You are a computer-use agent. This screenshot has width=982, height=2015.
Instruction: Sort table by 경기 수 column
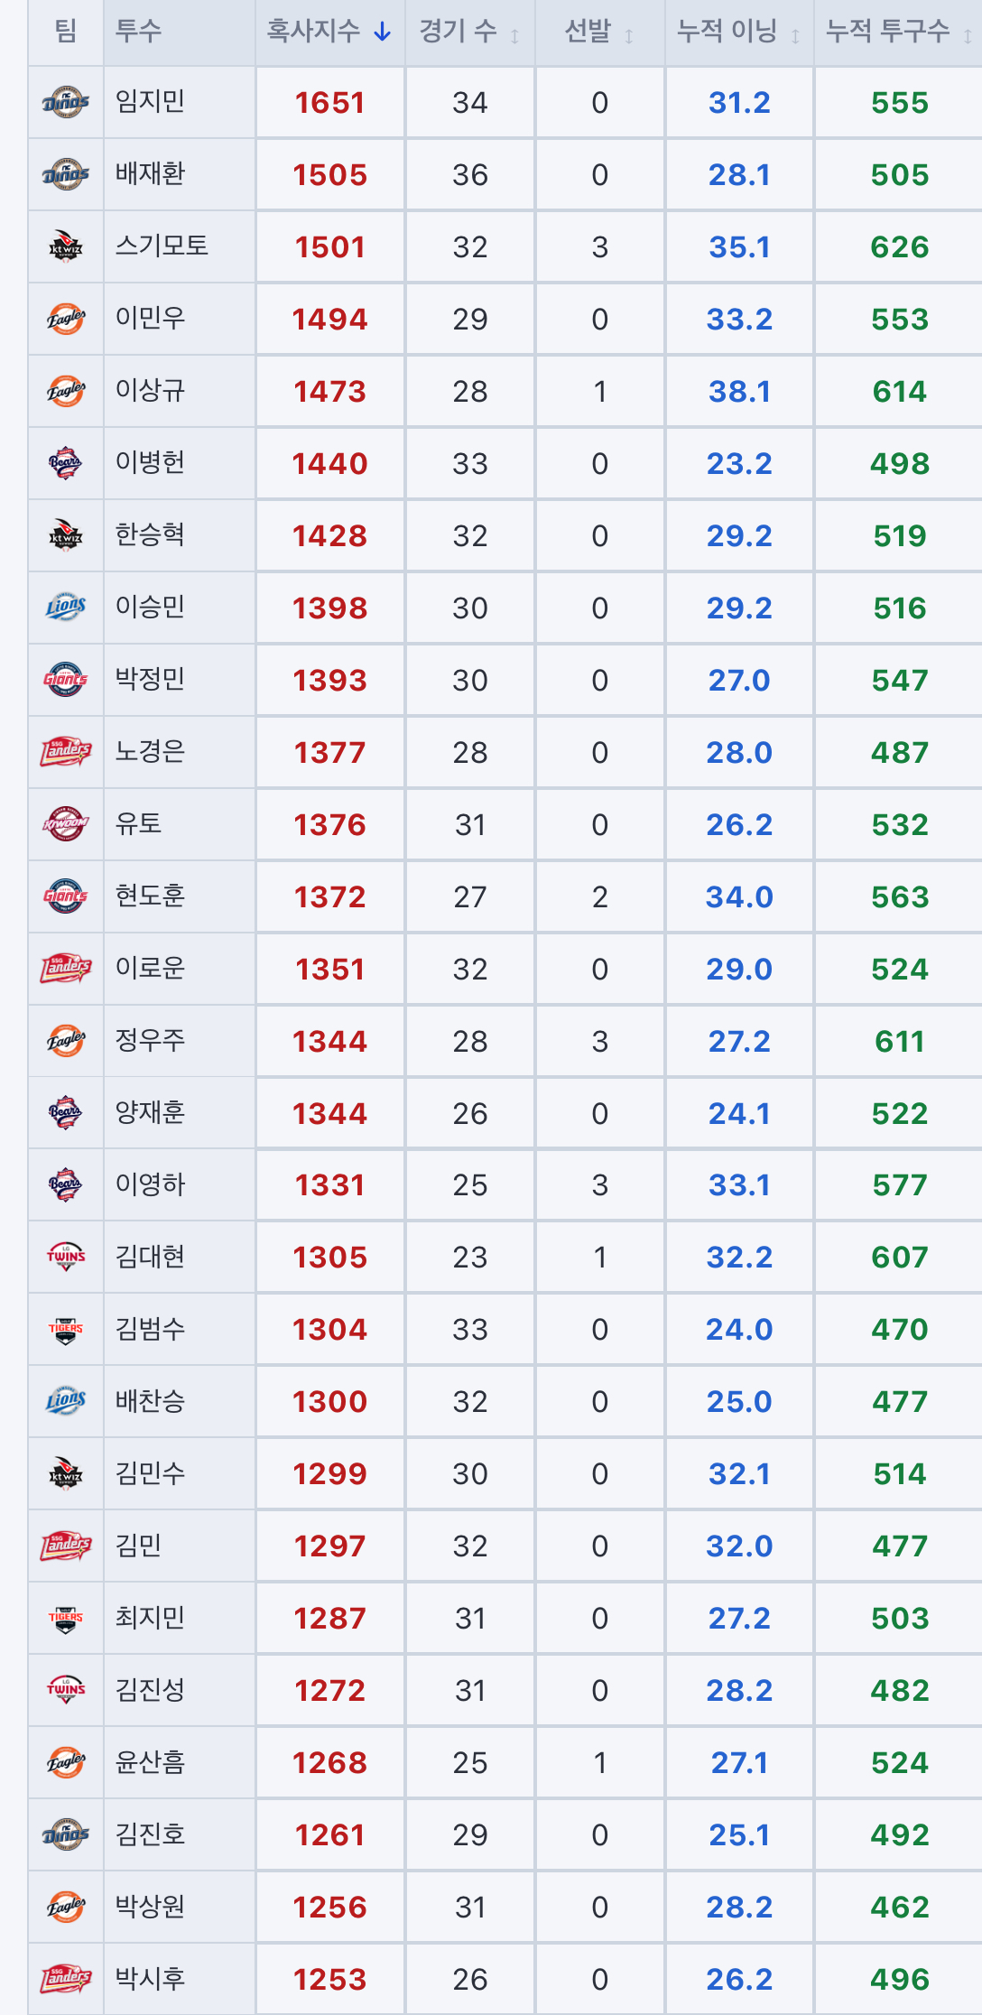coord(469,32)
